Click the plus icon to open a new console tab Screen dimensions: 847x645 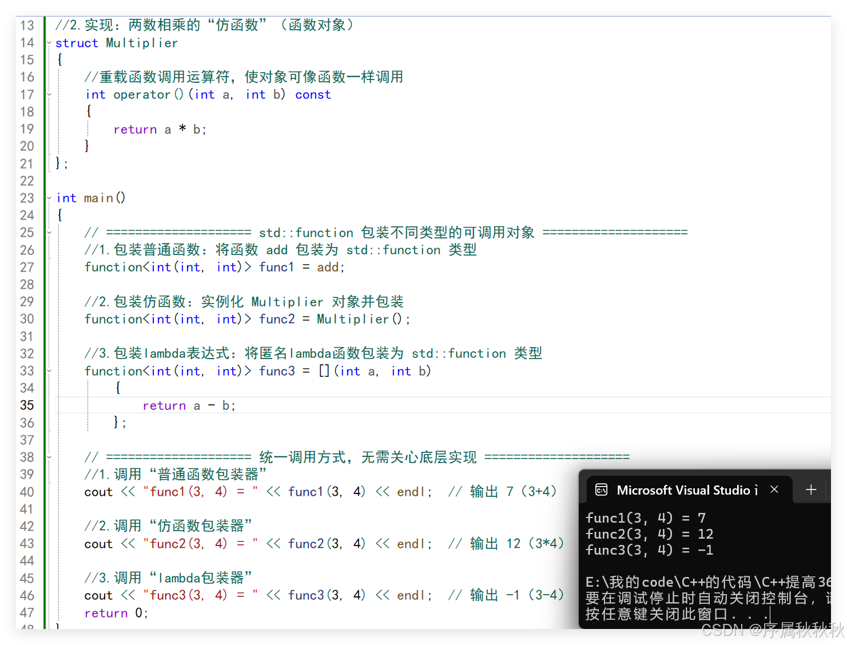[x=811, y=489]
